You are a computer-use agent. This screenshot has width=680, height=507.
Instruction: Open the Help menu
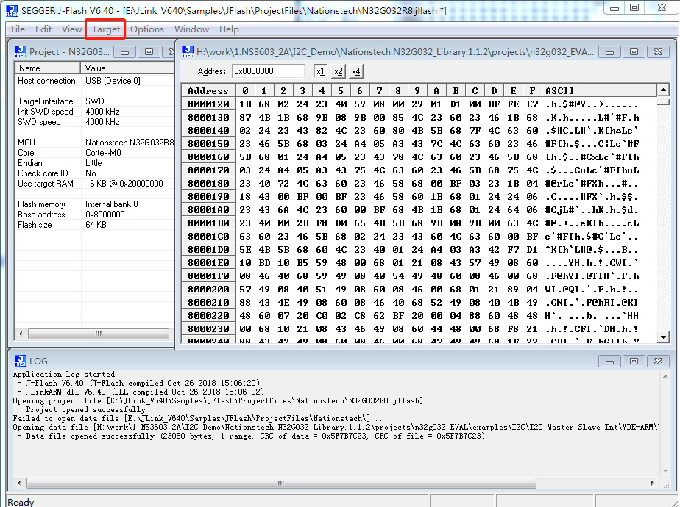[229, 29]
